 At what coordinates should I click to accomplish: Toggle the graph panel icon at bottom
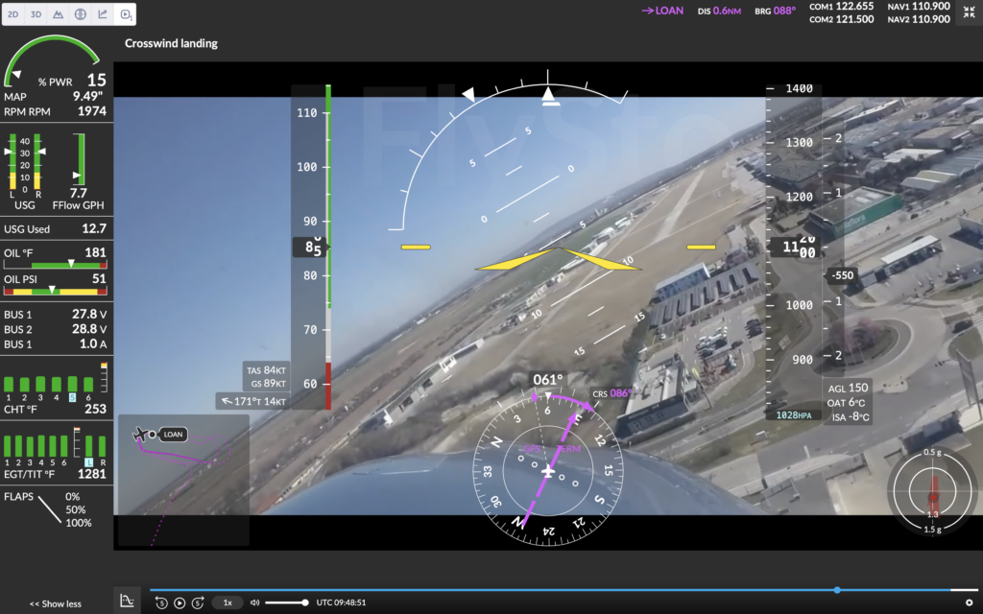click(126, 602)
